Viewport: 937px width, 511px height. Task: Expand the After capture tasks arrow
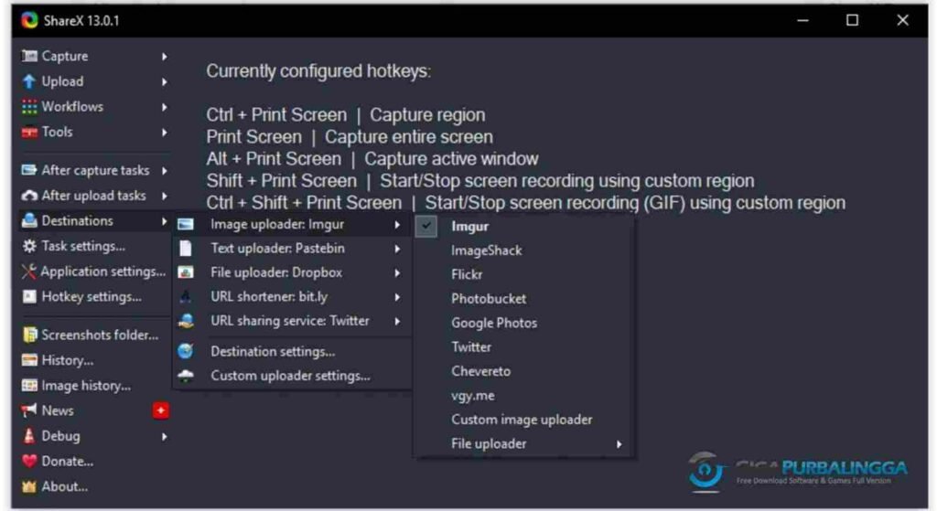(165, 170)
